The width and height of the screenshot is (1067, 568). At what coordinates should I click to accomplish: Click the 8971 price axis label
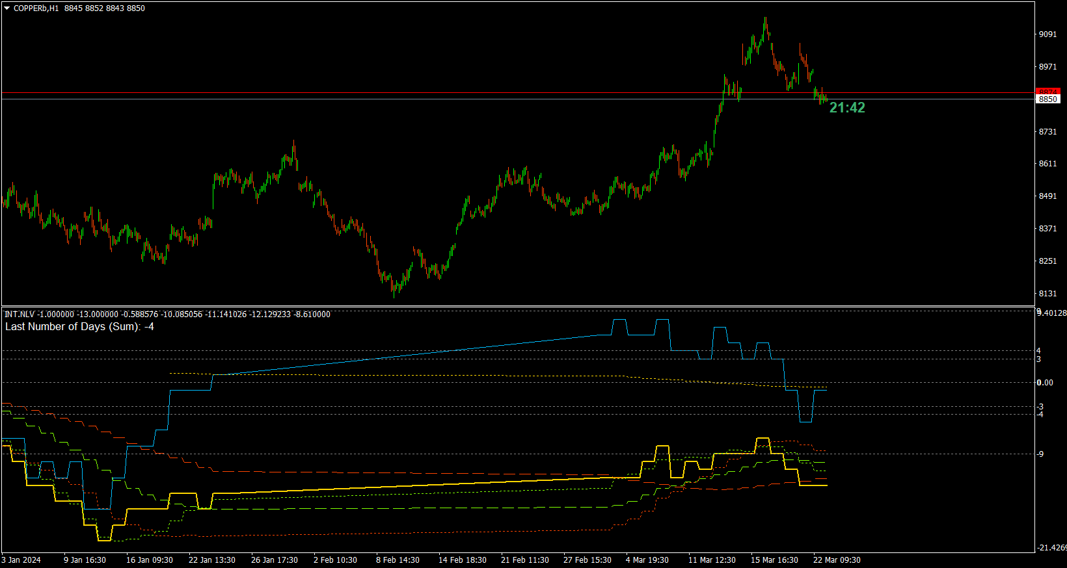click(x=1047, y=67)
